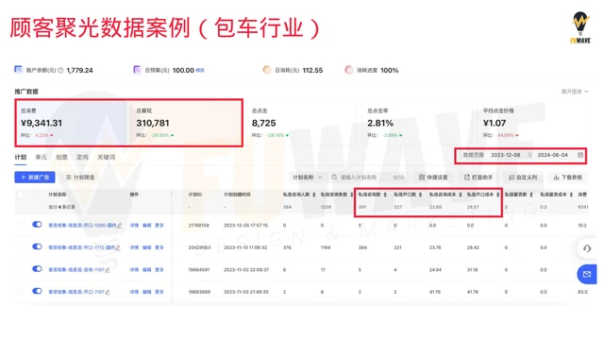Toggle off plan 客资收集-信息流-开口-1107
This screenshot has width=604, height=340.
[x=37, y=291]
